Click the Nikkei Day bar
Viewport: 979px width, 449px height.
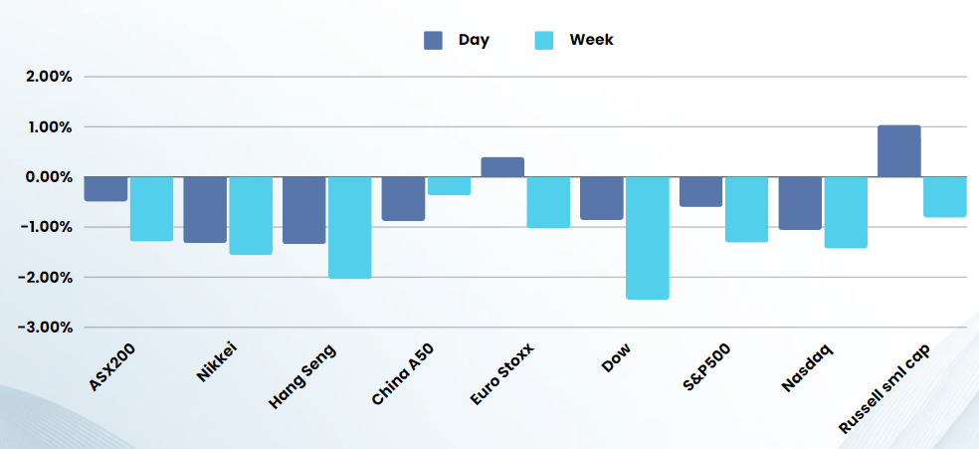click(x=205, y=209)
